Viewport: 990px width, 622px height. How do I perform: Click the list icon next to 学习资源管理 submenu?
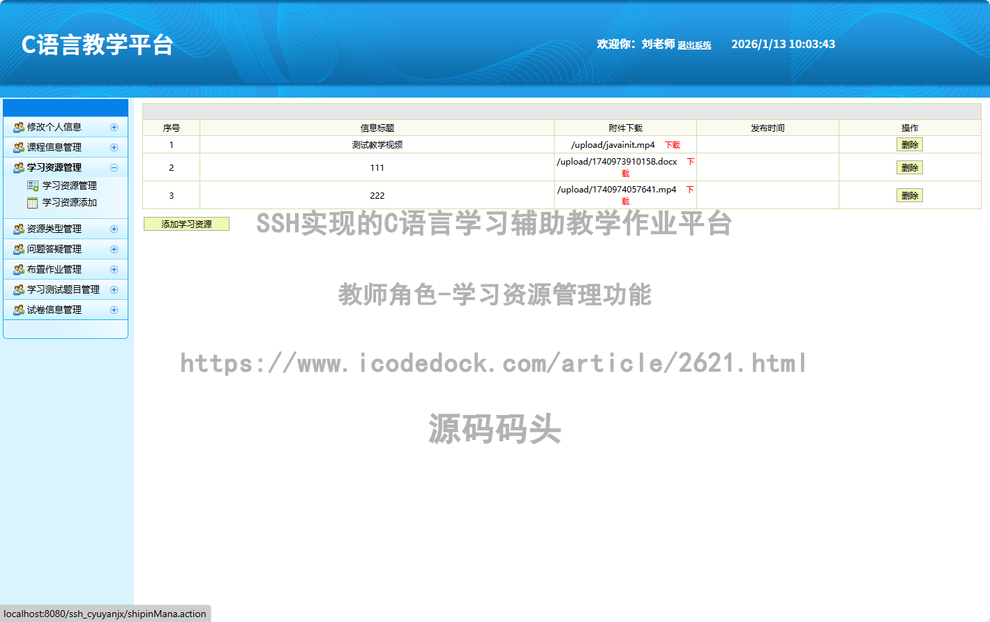33,186
